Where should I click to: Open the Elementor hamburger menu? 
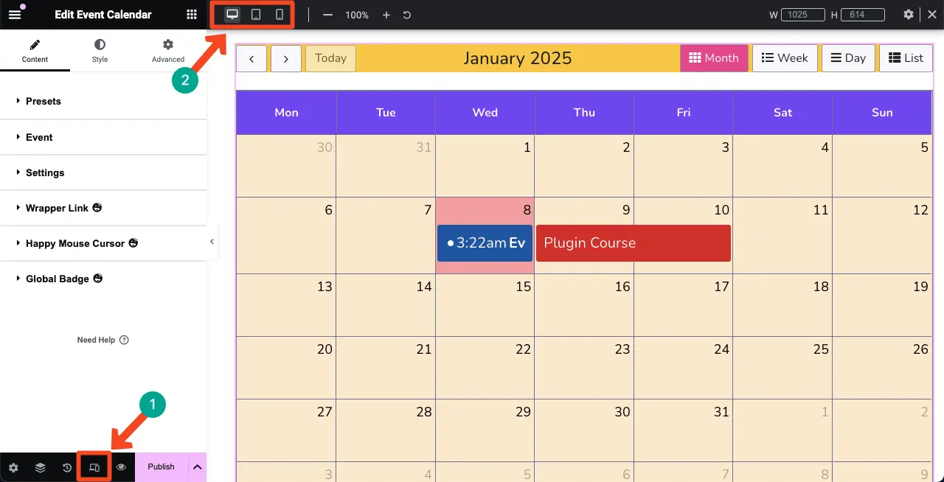[15, 15]
